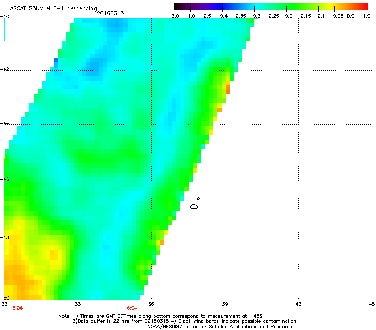
Task: Select the -0.35 colorbar tick label
Action: coord(239,16)
